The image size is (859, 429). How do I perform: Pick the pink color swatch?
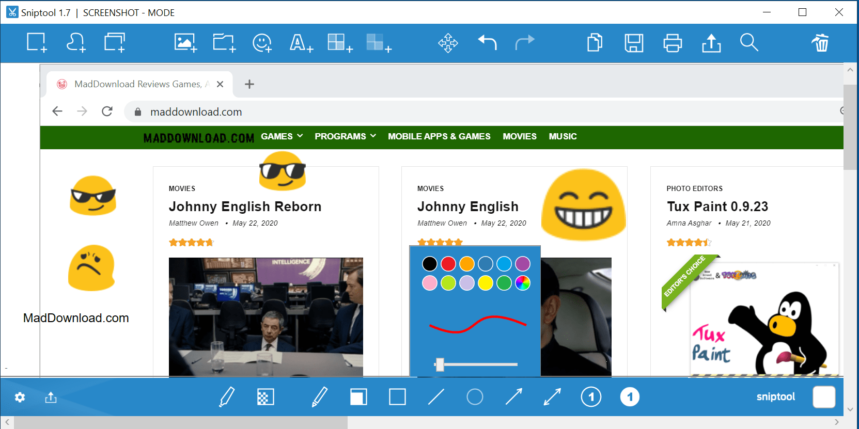[x=430, y=283]
